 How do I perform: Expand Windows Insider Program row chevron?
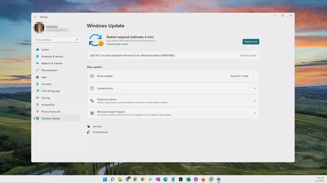(255, 113)
